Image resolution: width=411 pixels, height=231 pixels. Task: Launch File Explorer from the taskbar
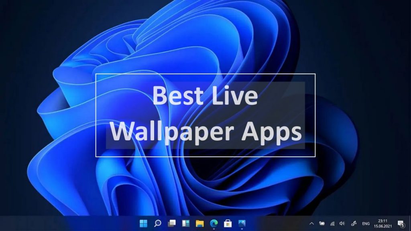tap(200, 223)
